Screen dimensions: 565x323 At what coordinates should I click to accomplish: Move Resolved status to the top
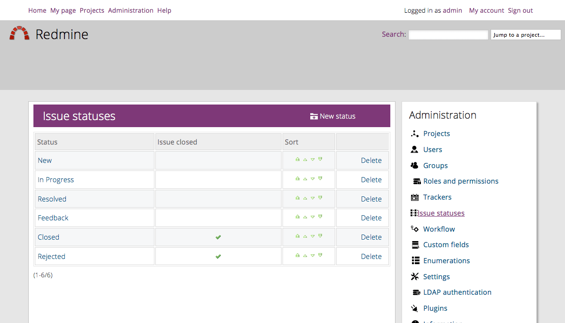point(298,198)
